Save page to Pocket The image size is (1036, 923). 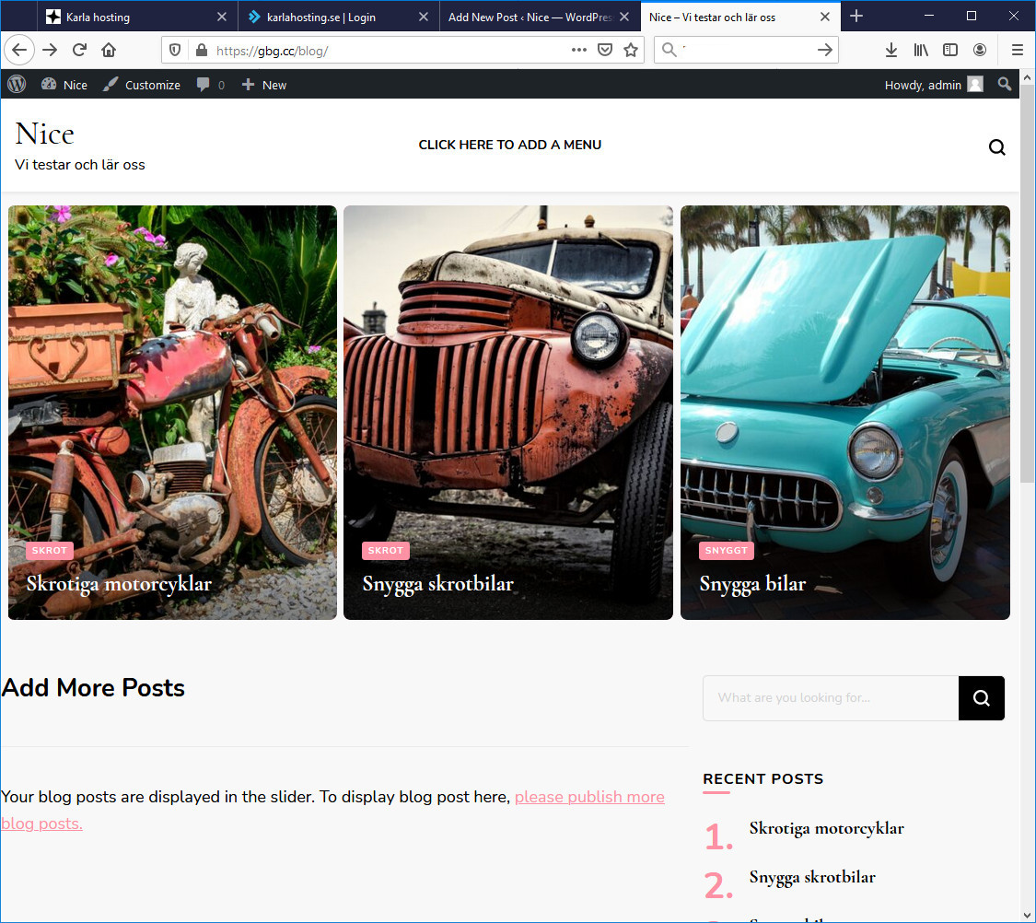(x=604, y=50)
